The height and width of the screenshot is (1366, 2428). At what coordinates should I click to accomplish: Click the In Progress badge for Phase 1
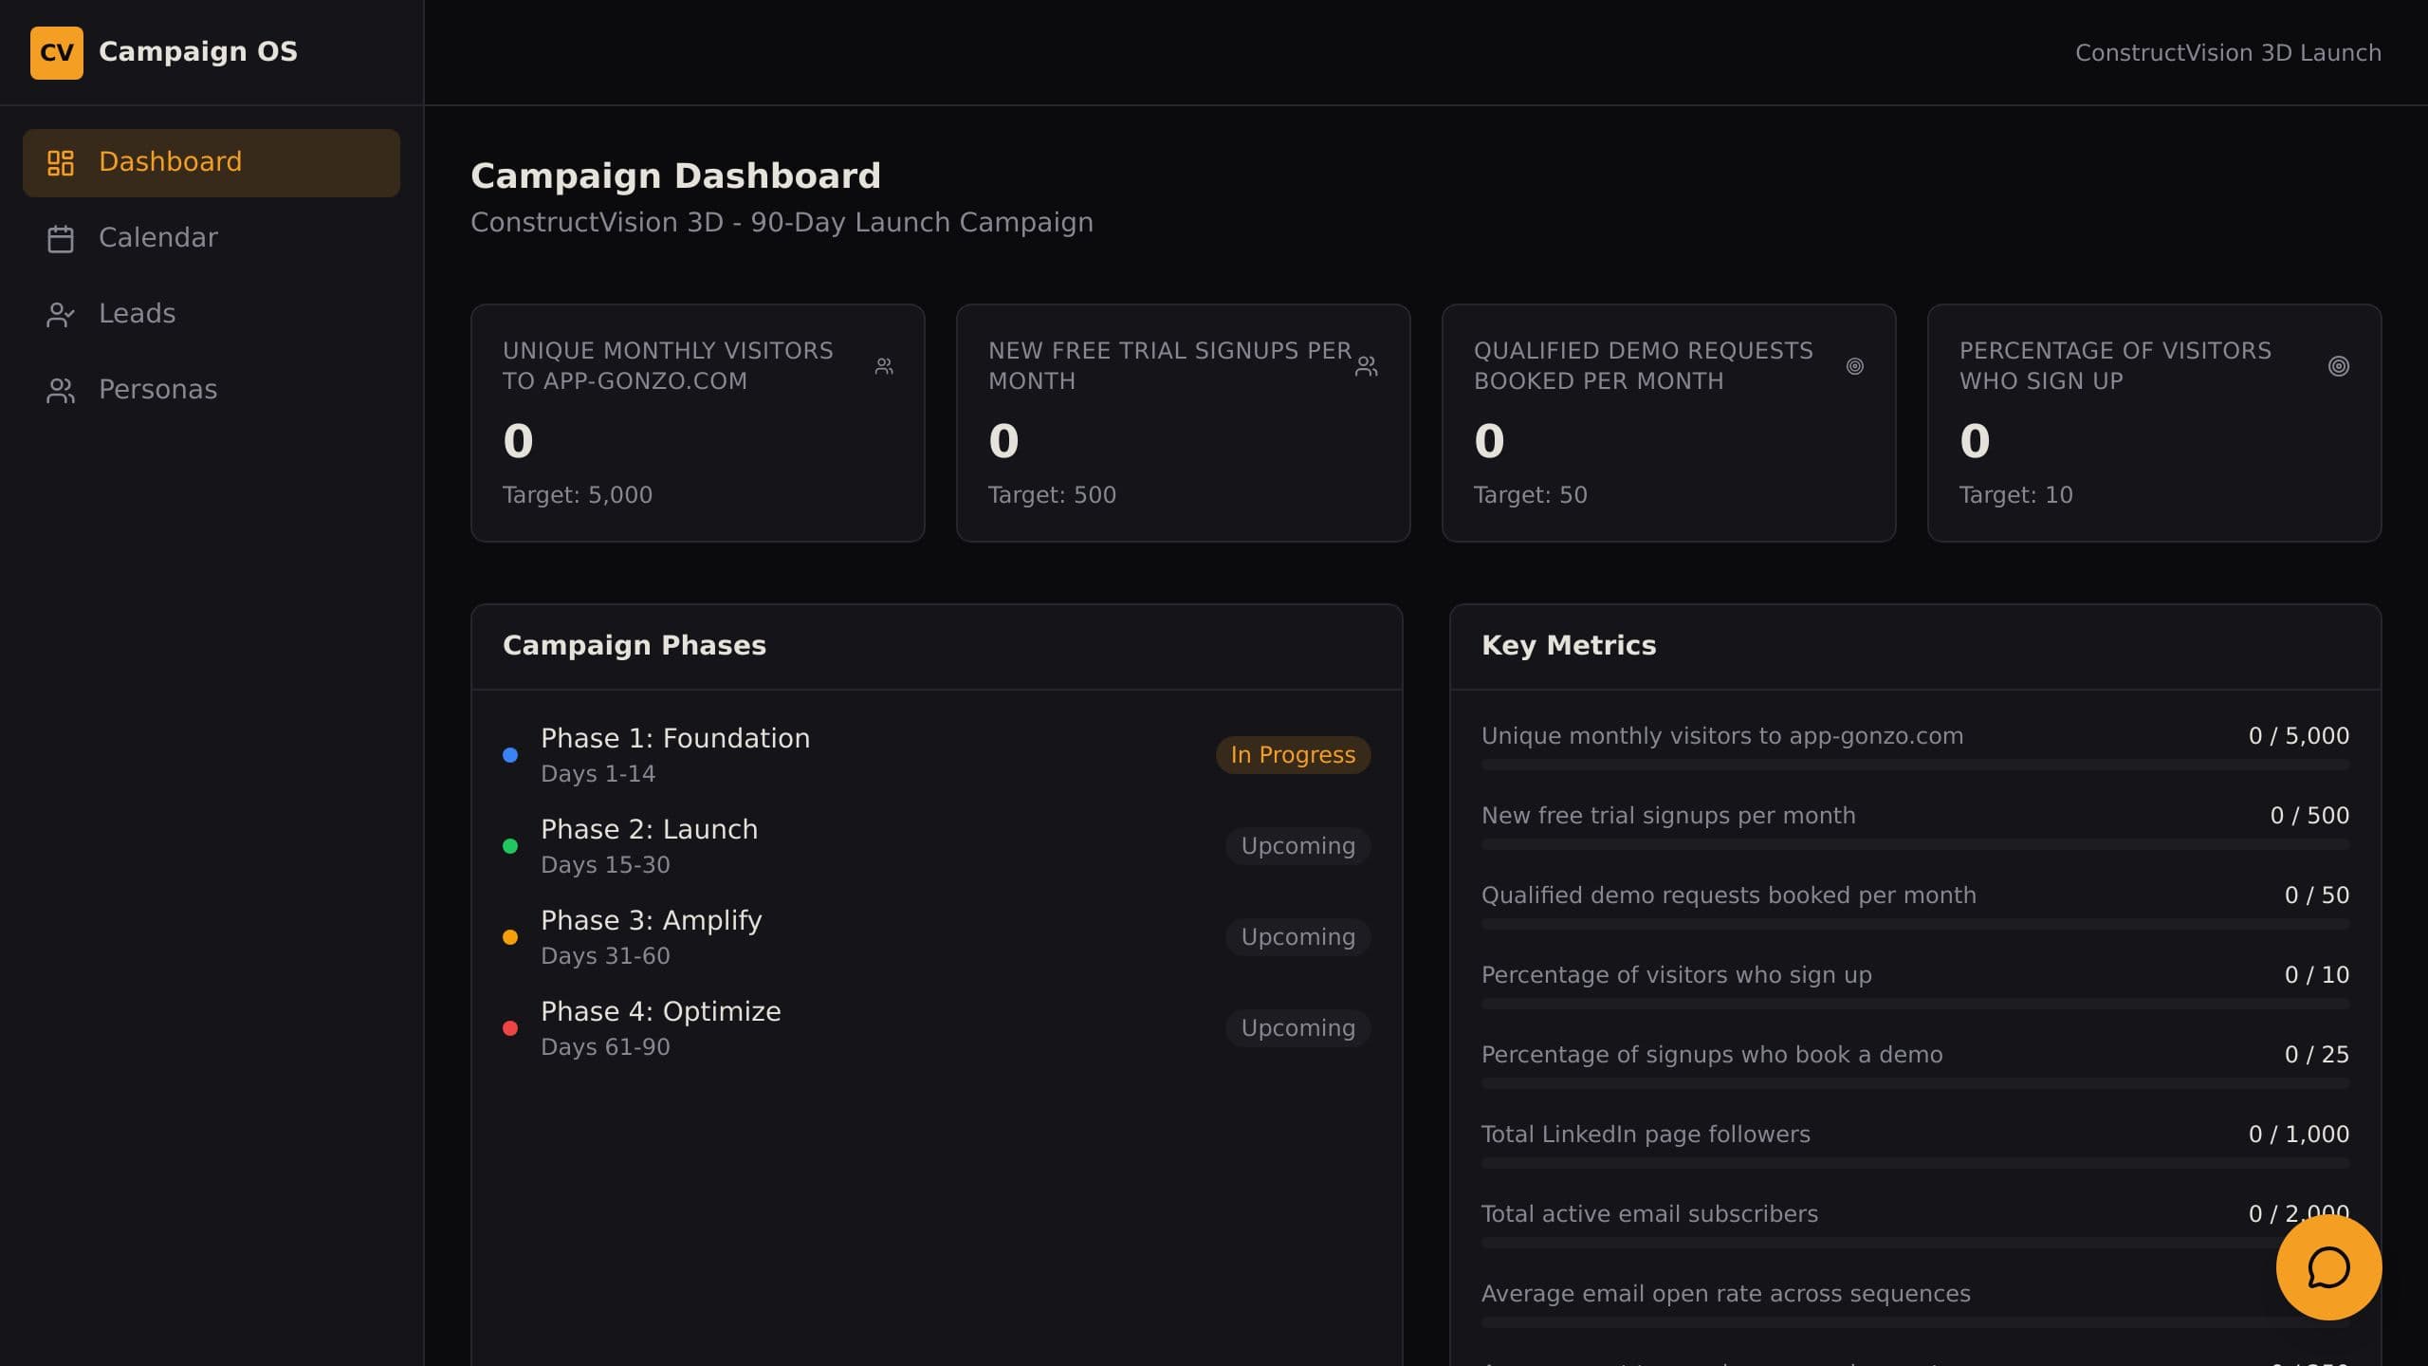(x=1293, y=755)
